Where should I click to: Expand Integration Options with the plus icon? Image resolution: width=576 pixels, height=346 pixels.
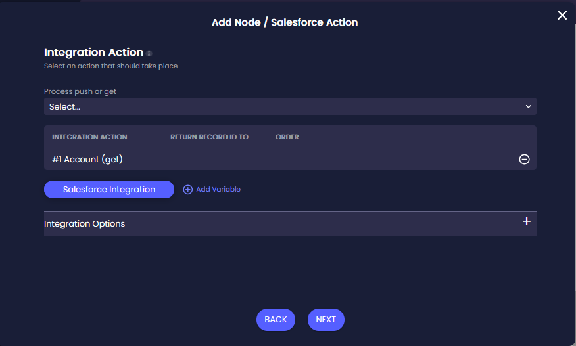point(527,221)
